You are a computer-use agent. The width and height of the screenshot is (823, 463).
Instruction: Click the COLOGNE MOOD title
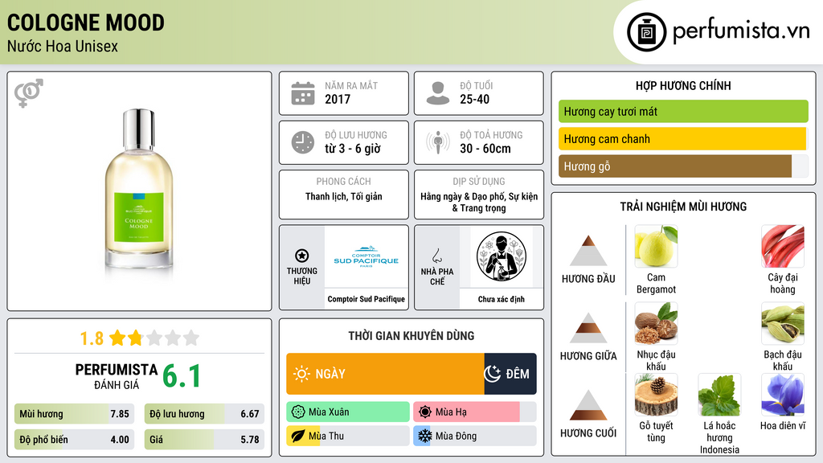coord(85,23)
